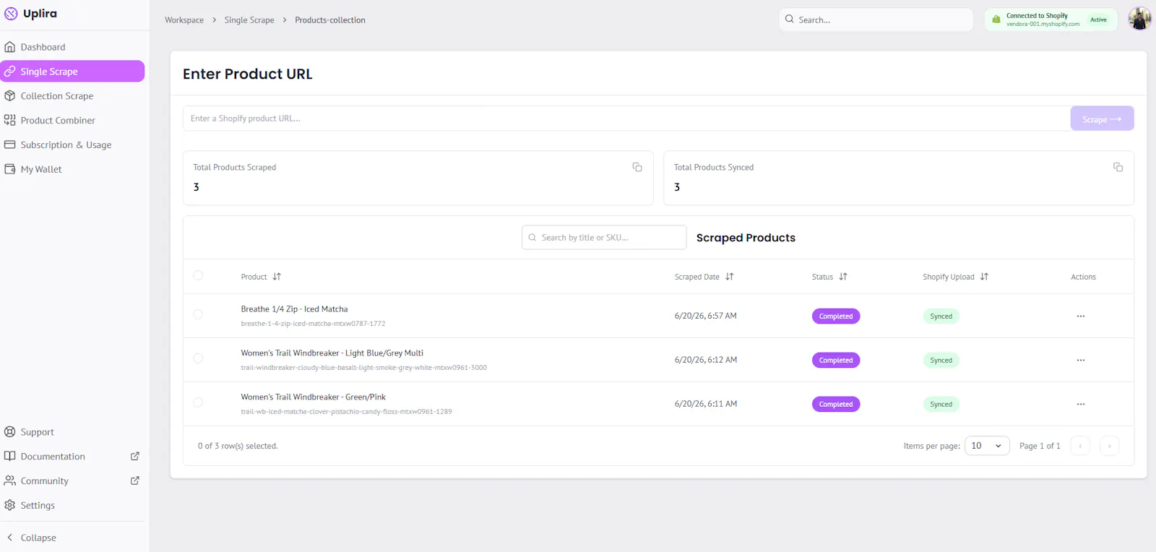
Task: Sort by the Product column
Action: tap(261, 277)
